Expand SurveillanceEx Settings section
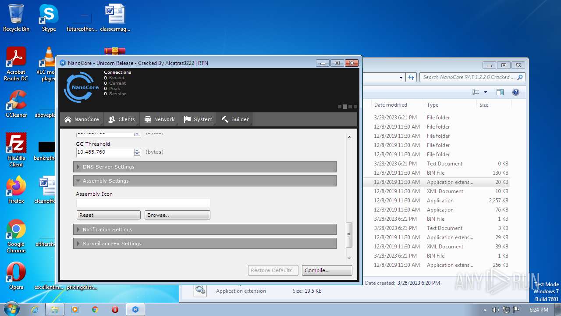The image size is (561, 316). coord(205,244)
